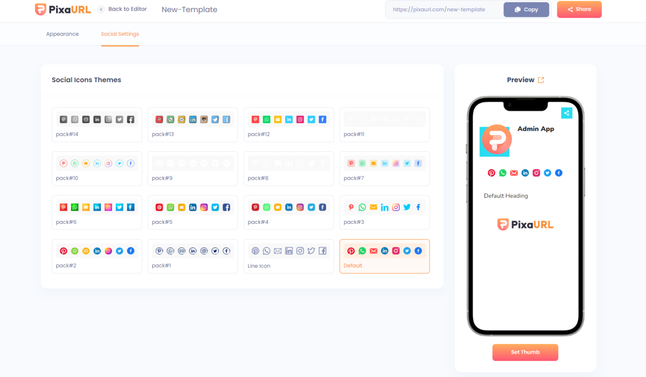
Task: Click LinkedIn icon in phone preview
Action: click(x=525, y=173)
